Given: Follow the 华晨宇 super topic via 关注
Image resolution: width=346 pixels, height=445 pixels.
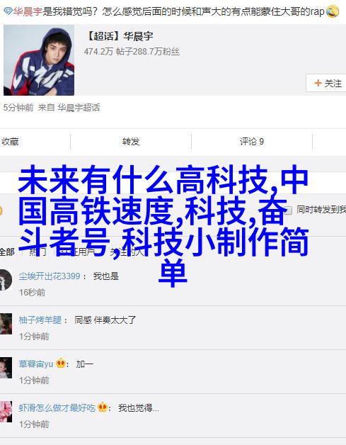Looking at the screenshot, I should point(326,83).
